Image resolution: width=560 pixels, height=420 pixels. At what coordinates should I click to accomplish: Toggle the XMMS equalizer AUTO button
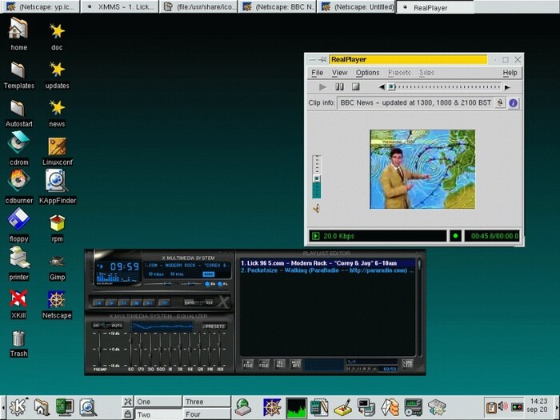117,326
